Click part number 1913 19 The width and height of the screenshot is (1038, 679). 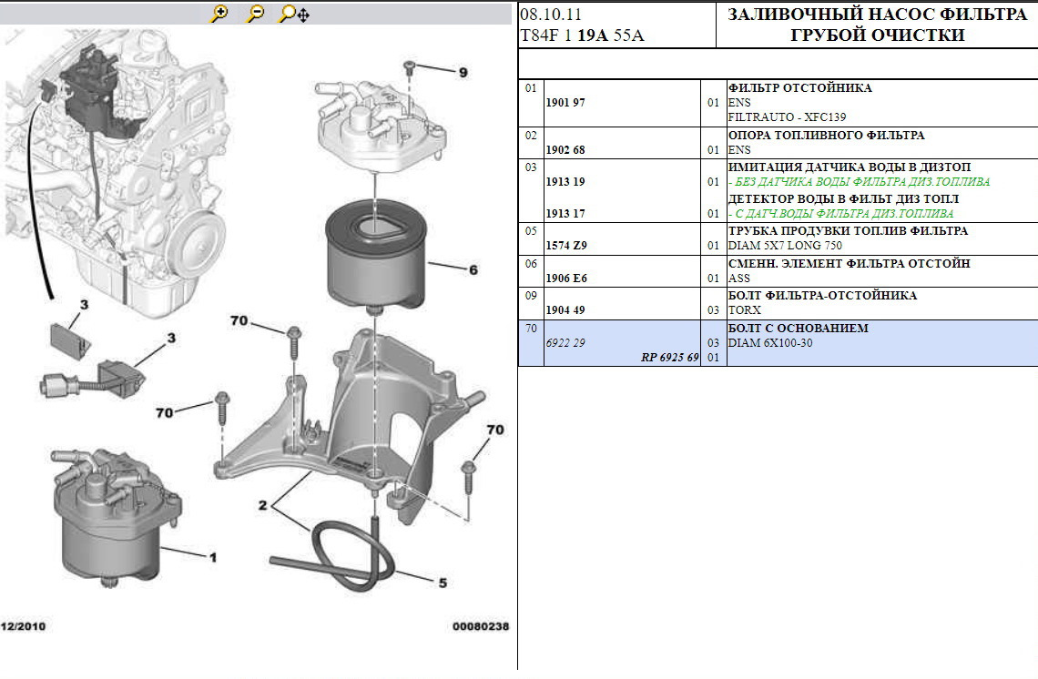[565, 182]
